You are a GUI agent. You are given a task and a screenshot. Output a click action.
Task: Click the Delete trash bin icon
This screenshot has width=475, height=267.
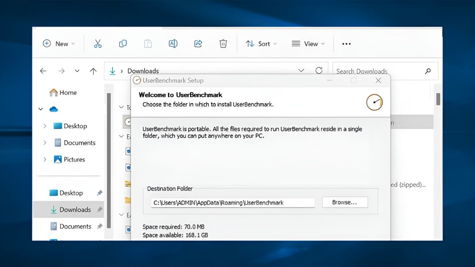223,44
